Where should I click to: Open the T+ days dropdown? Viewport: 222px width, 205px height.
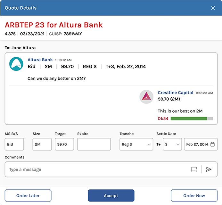click(x=172, y=144)
